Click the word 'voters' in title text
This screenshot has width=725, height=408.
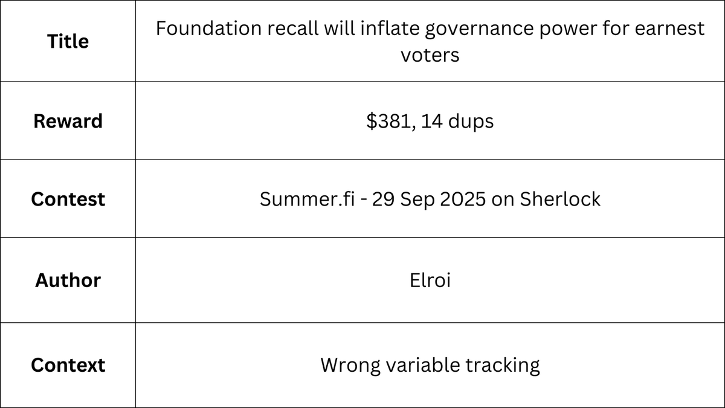[x=430, y=55]
